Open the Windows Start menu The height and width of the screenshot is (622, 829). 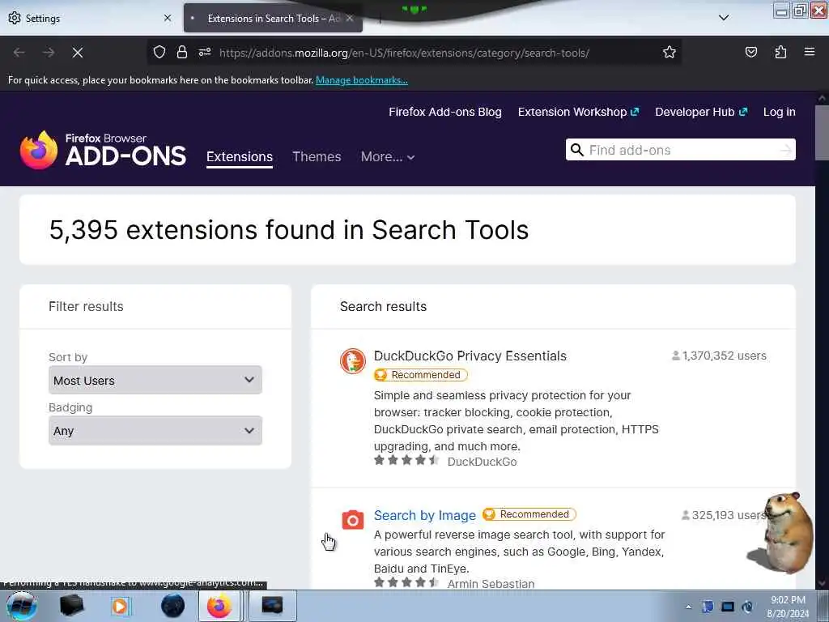[x=21, y=606]
